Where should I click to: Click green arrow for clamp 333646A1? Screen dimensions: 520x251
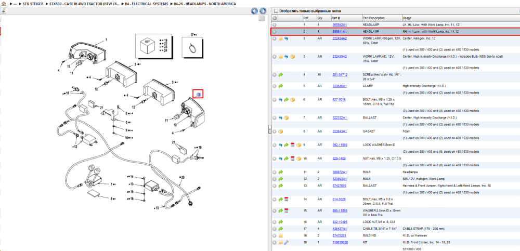point(281,86)
